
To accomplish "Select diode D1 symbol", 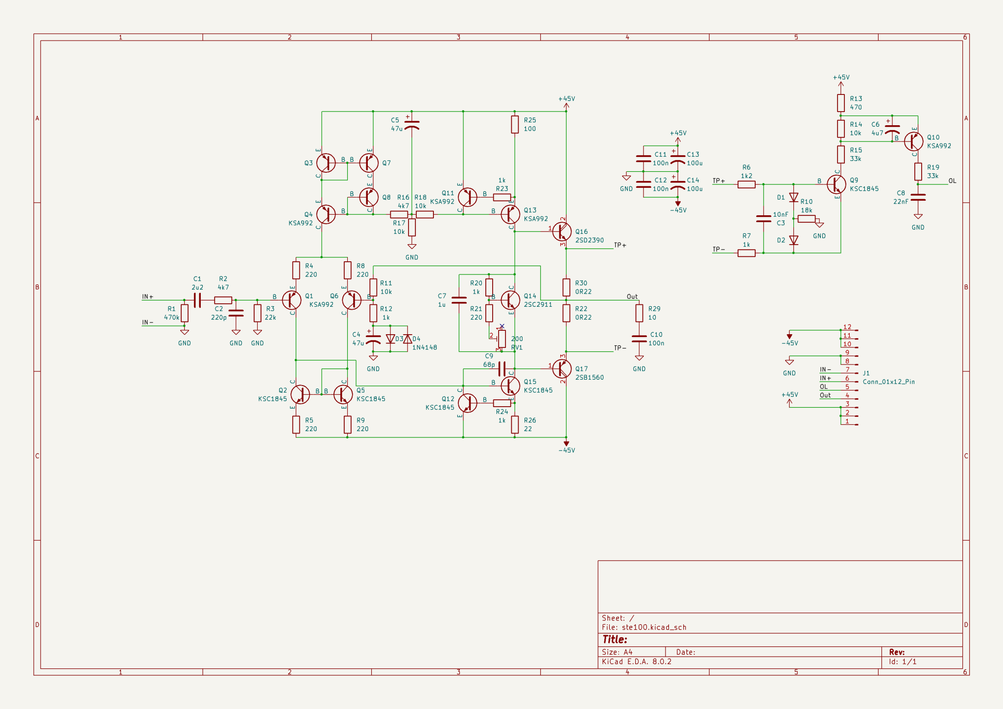I will coord(793,198).
